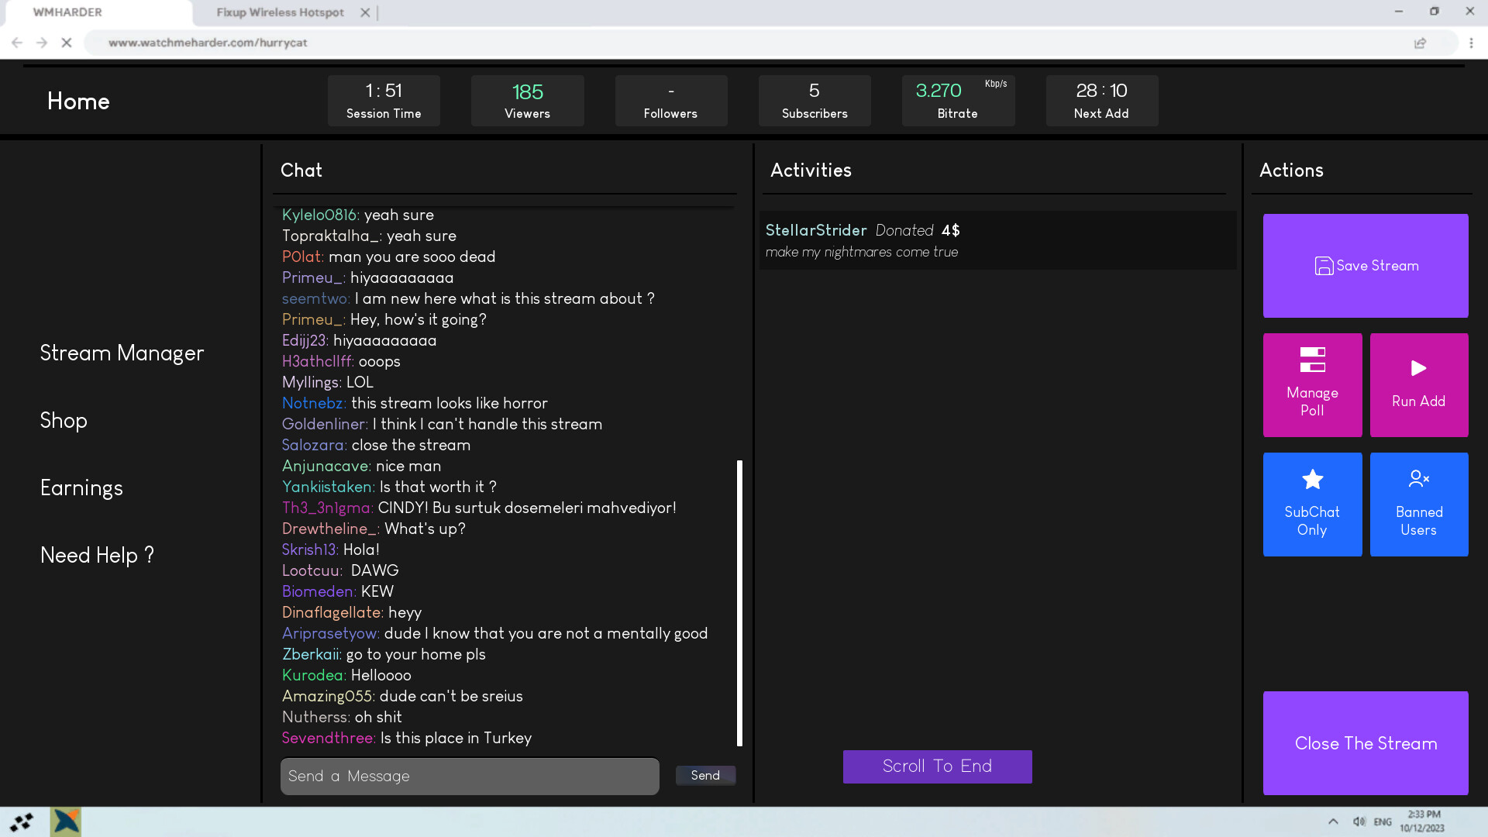Click the Send message button
Screen dimensions: 1488x837
[705, 775]
